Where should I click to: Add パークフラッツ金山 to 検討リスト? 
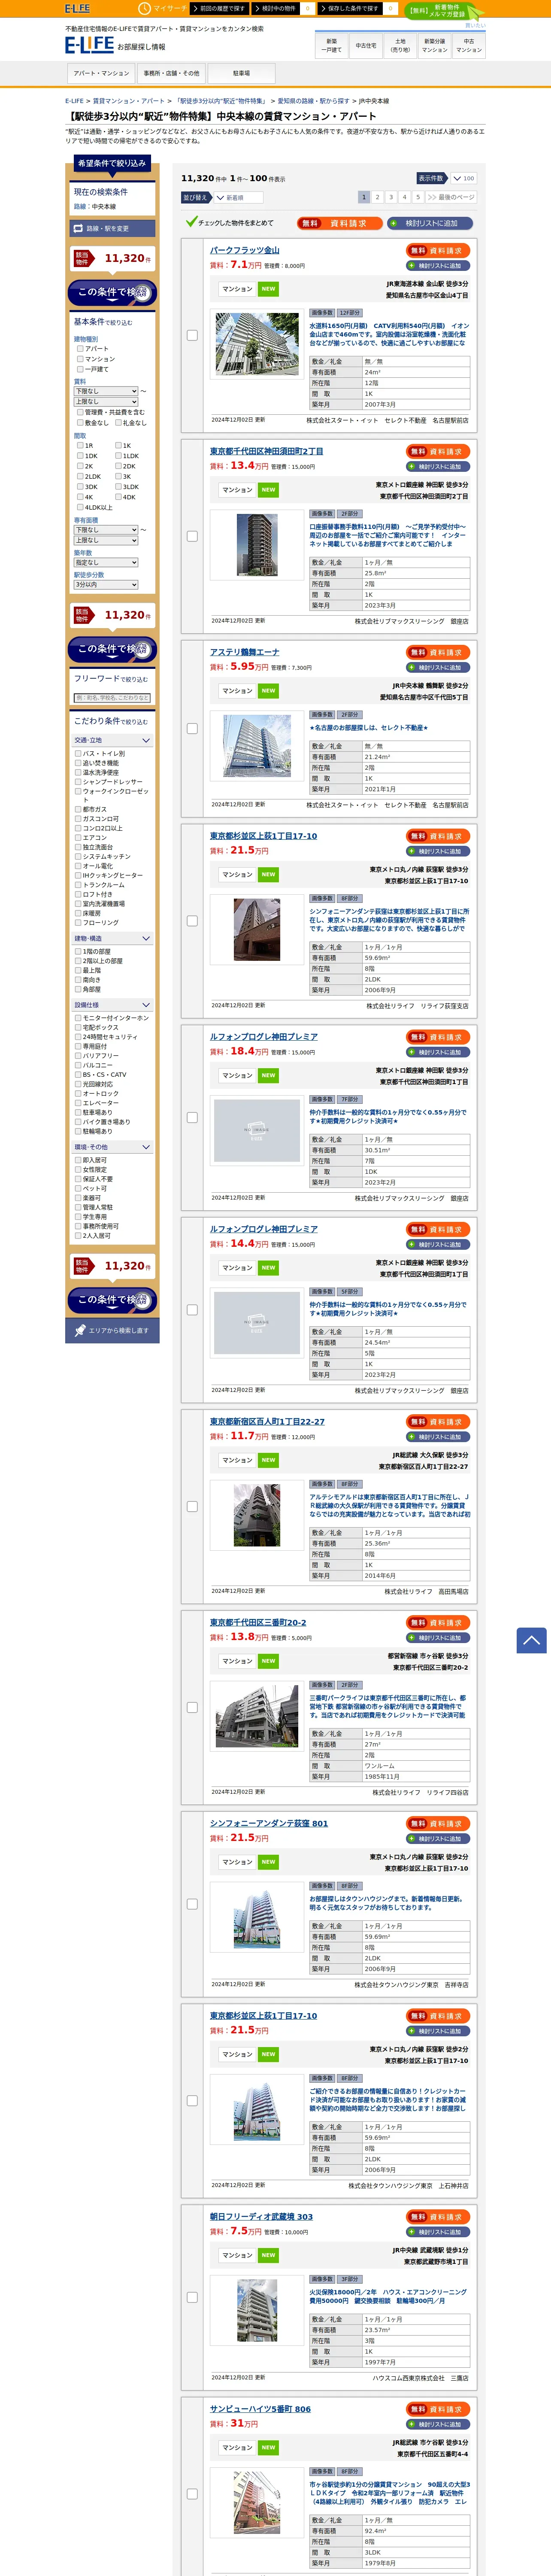point(438,266)
